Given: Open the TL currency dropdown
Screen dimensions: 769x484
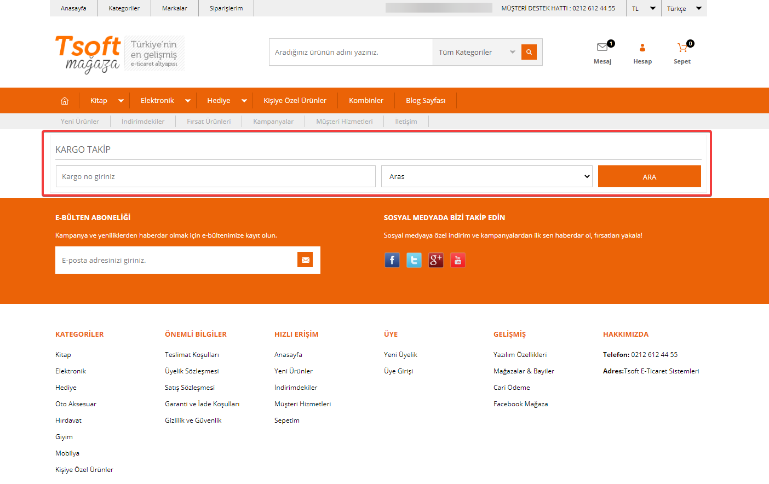Looking at the screenshot, I should click(x=644, y=8).
